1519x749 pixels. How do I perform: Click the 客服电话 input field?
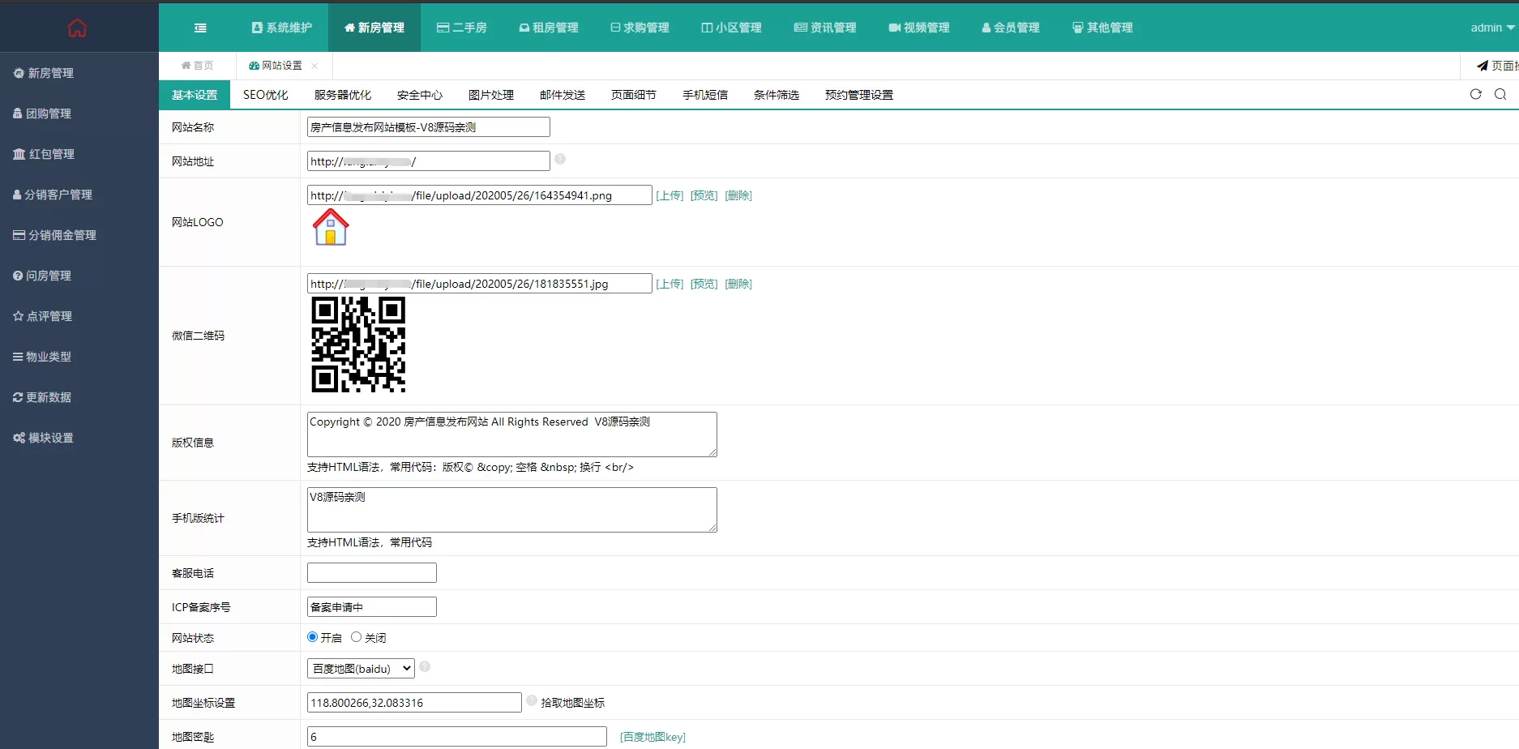[371, 573]
